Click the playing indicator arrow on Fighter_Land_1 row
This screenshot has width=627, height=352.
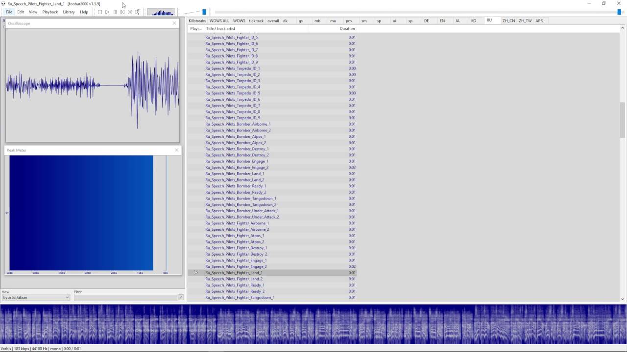point(195,273)
